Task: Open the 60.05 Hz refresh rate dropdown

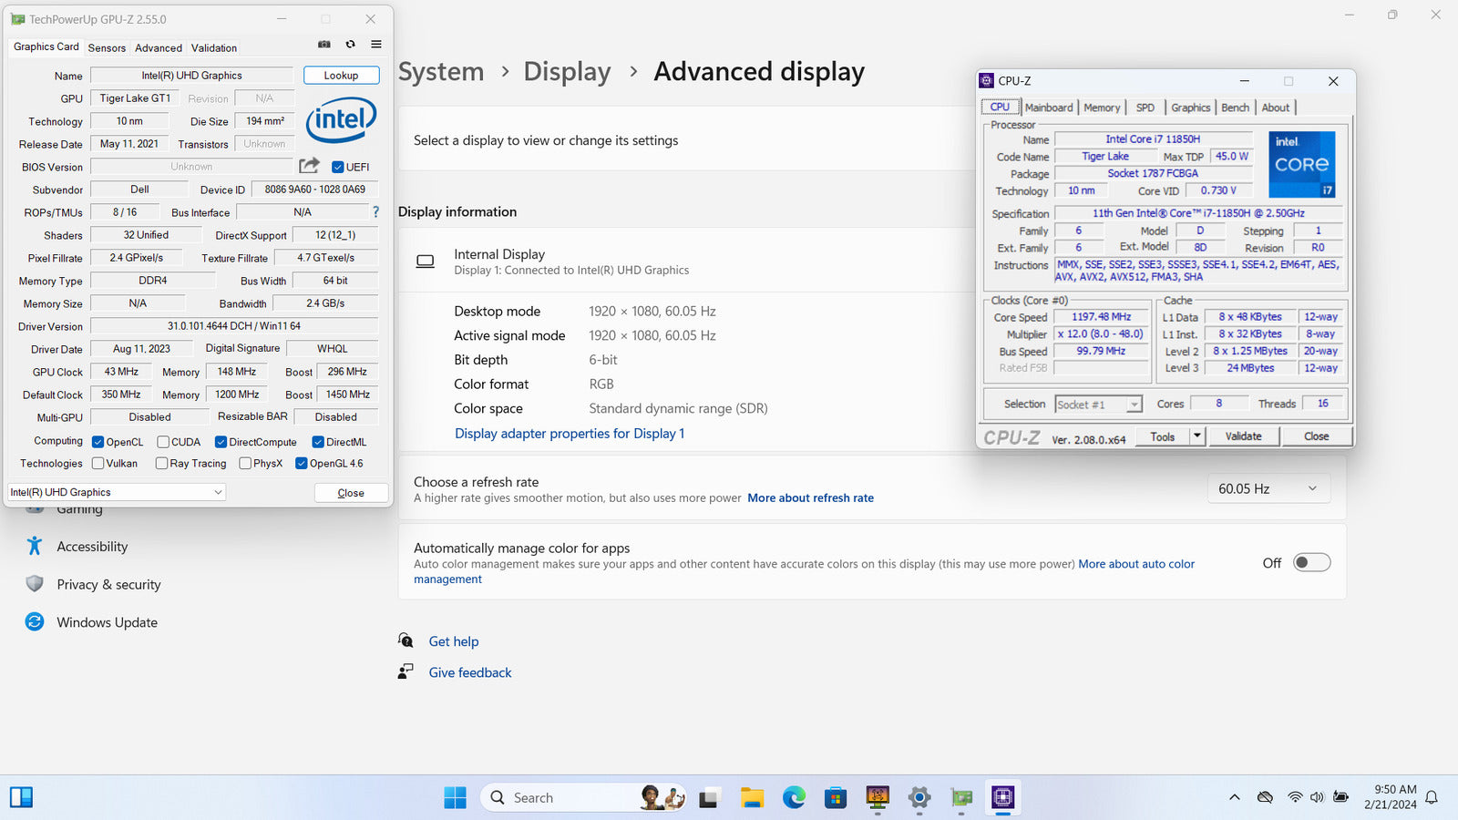Action: (x=1268, y=489)
